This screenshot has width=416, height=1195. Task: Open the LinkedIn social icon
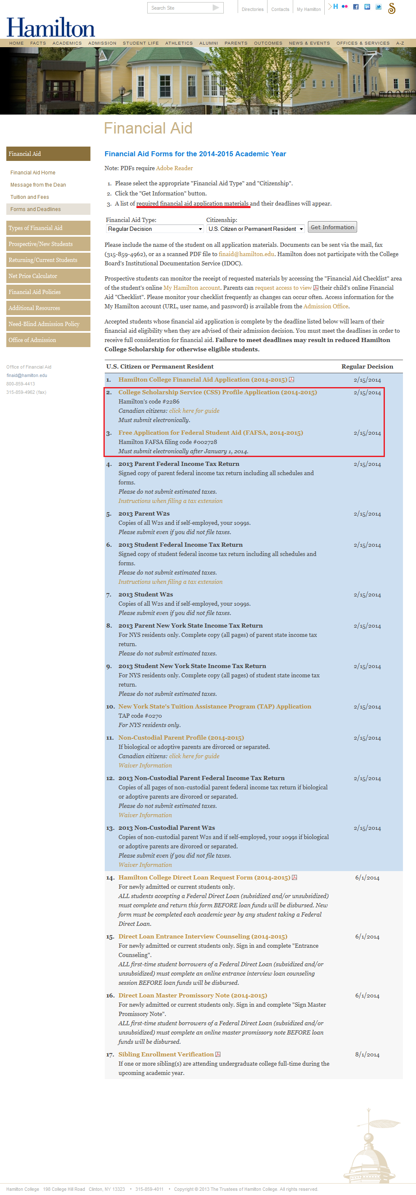point(367,7)
